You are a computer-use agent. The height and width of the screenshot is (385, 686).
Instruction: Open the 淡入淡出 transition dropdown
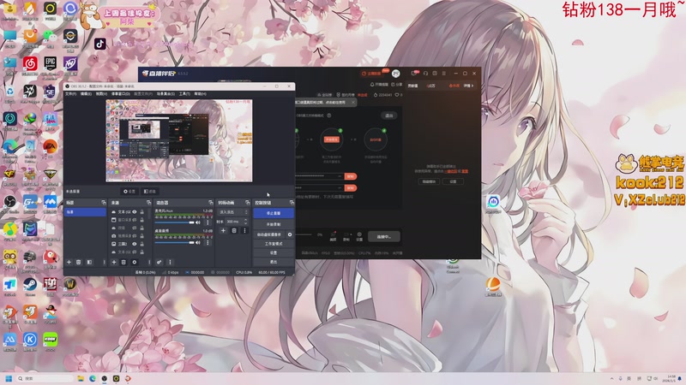tap(233, 212)
